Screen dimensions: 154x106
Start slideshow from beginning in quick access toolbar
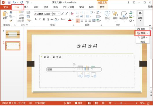coord(27,3)
